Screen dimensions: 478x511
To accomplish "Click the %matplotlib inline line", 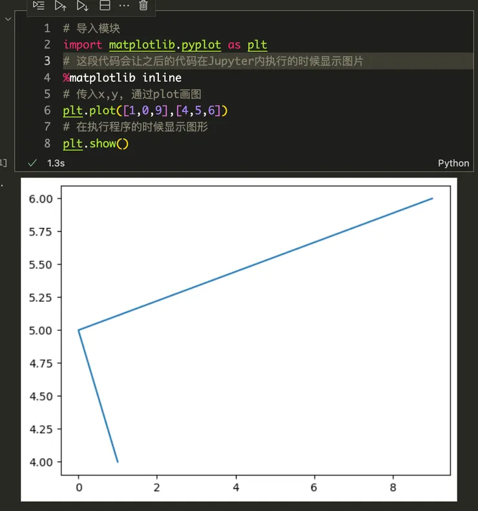I will [x=122, y=78].
